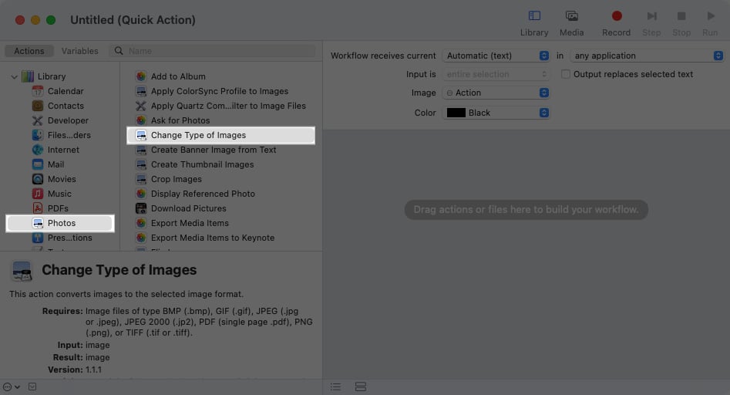730x395 pixels.
Task: Open the 'any application' dropdown
Action: click(647, 56)
